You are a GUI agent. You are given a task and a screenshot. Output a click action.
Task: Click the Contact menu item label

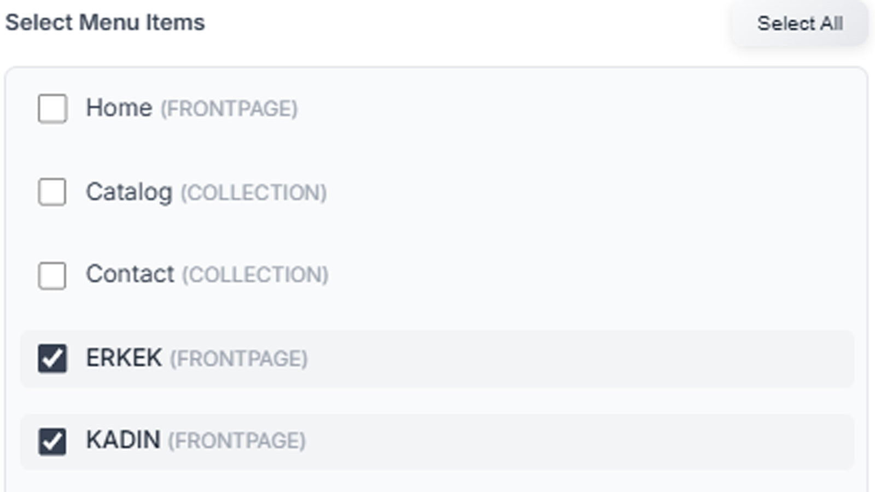(x=130, y=274)
